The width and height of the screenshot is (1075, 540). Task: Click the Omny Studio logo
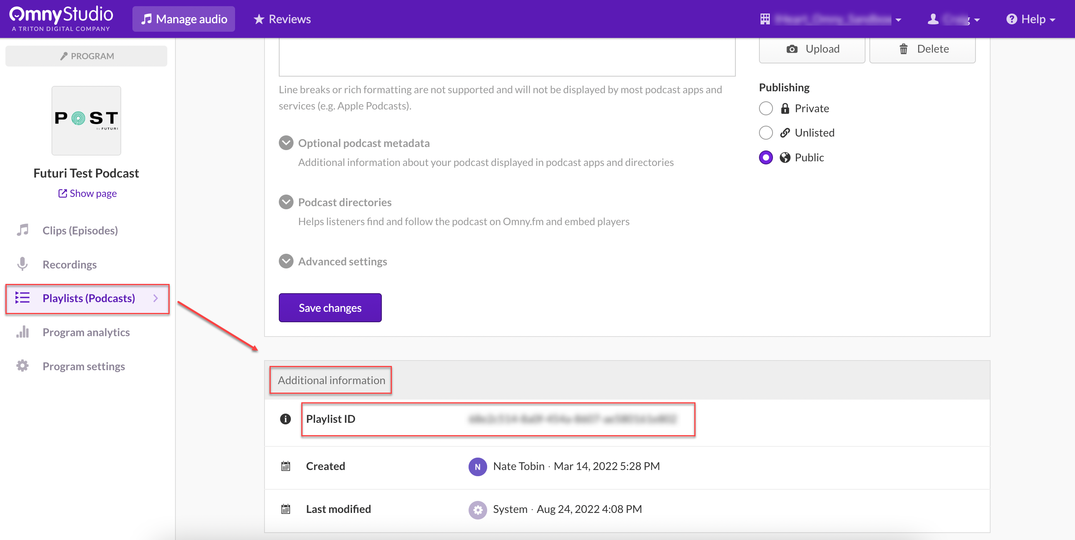pos(61,18)
